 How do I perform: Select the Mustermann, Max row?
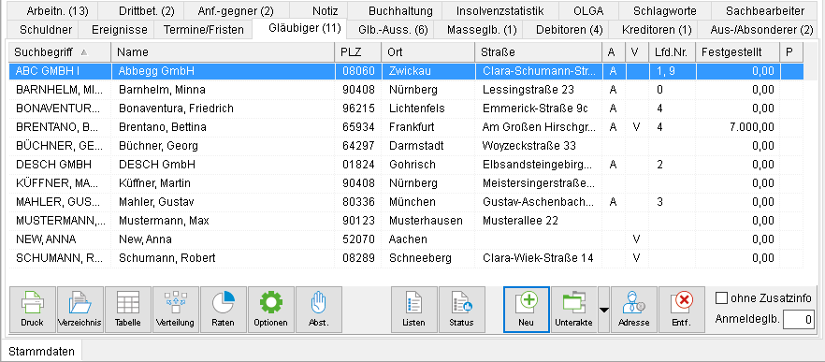tap(406, 221)
